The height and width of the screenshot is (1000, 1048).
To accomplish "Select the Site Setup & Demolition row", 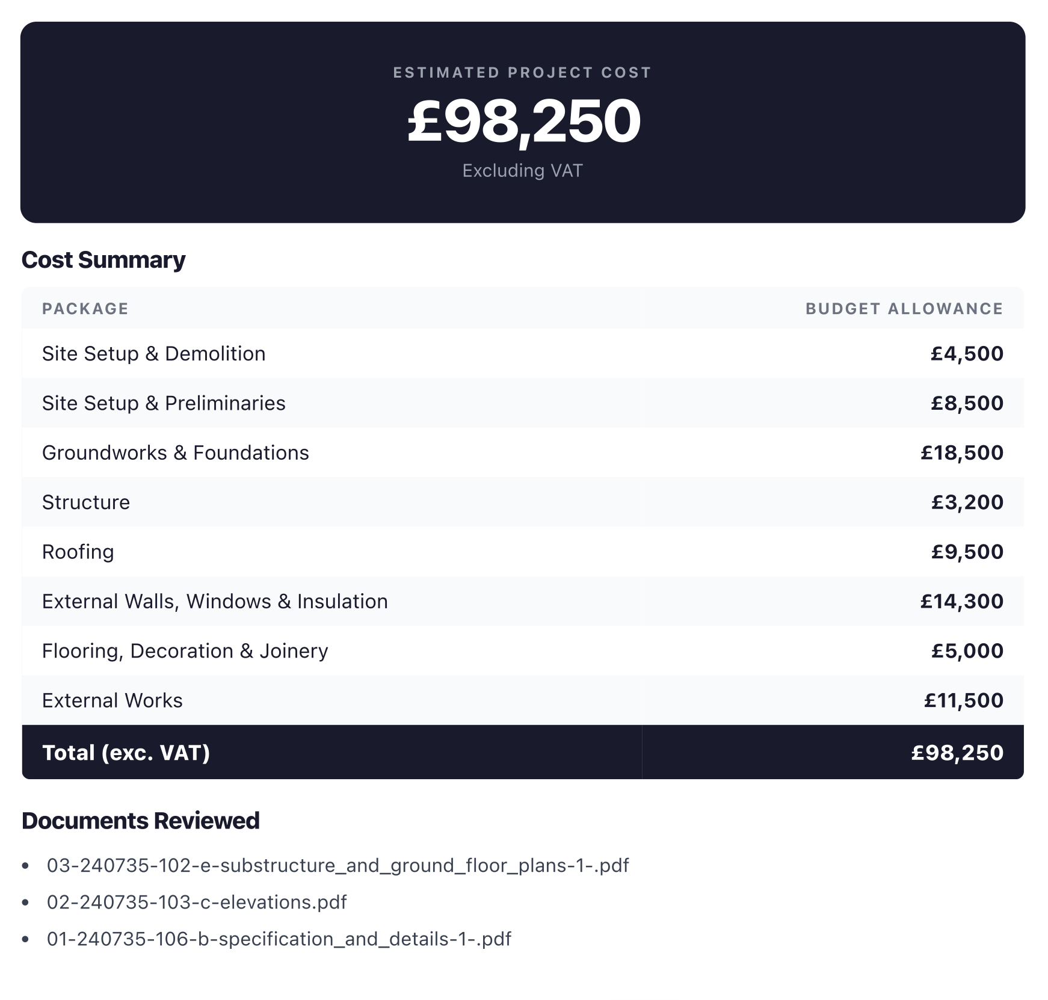I will click(523, 353).
